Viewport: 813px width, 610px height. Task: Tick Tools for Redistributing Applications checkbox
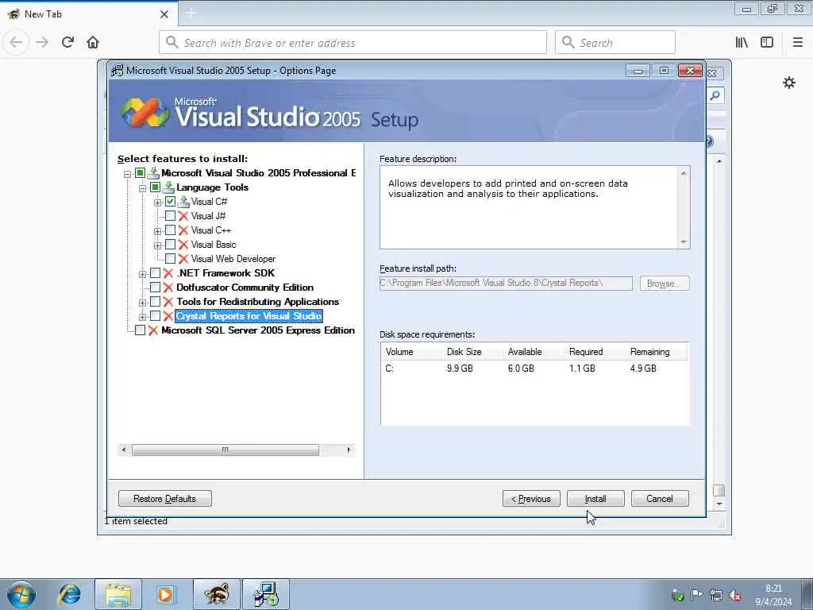pyautogui.click(x=155, y=301)
